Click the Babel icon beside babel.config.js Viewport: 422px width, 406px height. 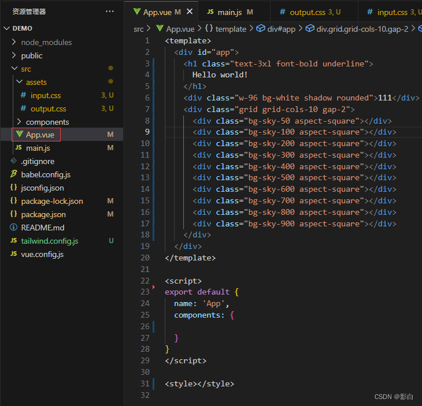(x=13, y=174)
